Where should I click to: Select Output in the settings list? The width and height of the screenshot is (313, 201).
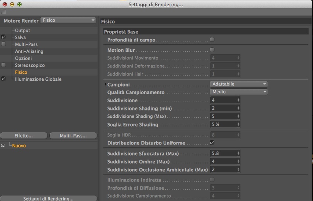22,30
